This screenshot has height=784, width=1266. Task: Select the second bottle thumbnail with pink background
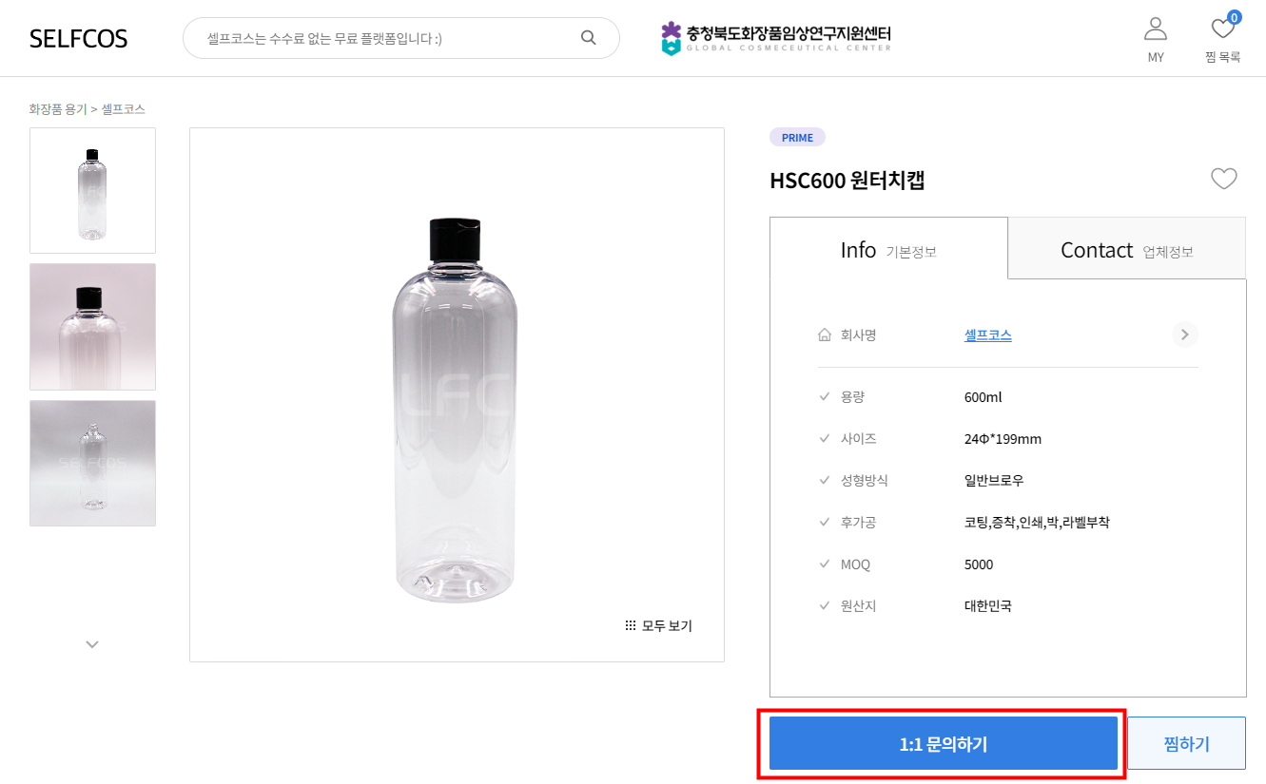[92, 327]
